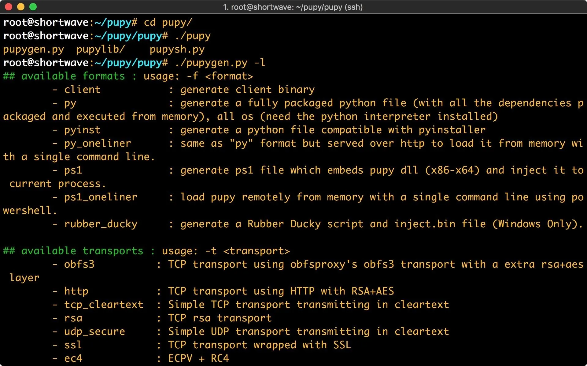Click the window title 'root@shortwave: ~/pupy/pupy (ssh)'

coord(293,7)
